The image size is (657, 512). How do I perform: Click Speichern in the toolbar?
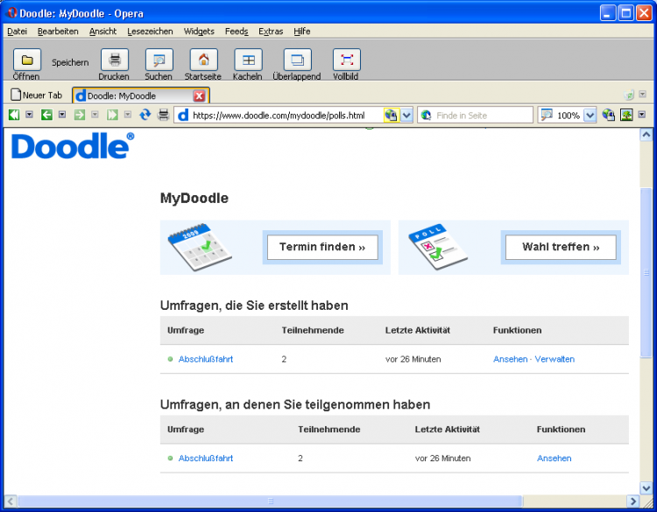[x=70, y=62]
